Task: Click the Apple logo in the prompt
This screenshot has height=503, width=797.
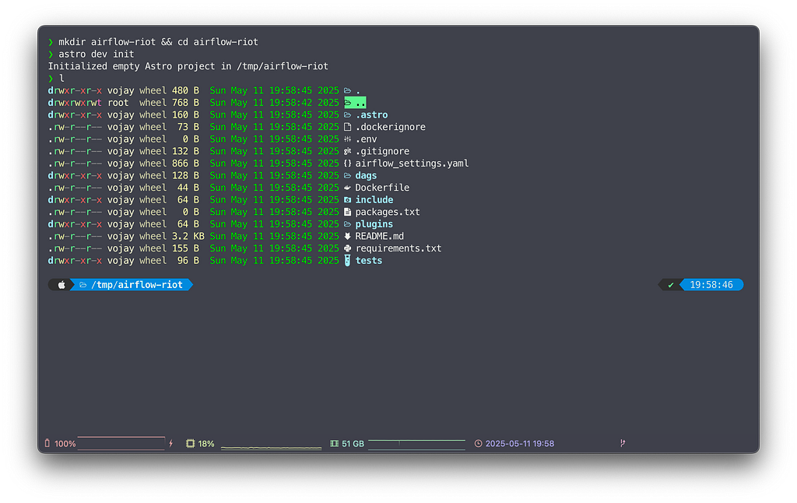Action: tap(61, 285)
